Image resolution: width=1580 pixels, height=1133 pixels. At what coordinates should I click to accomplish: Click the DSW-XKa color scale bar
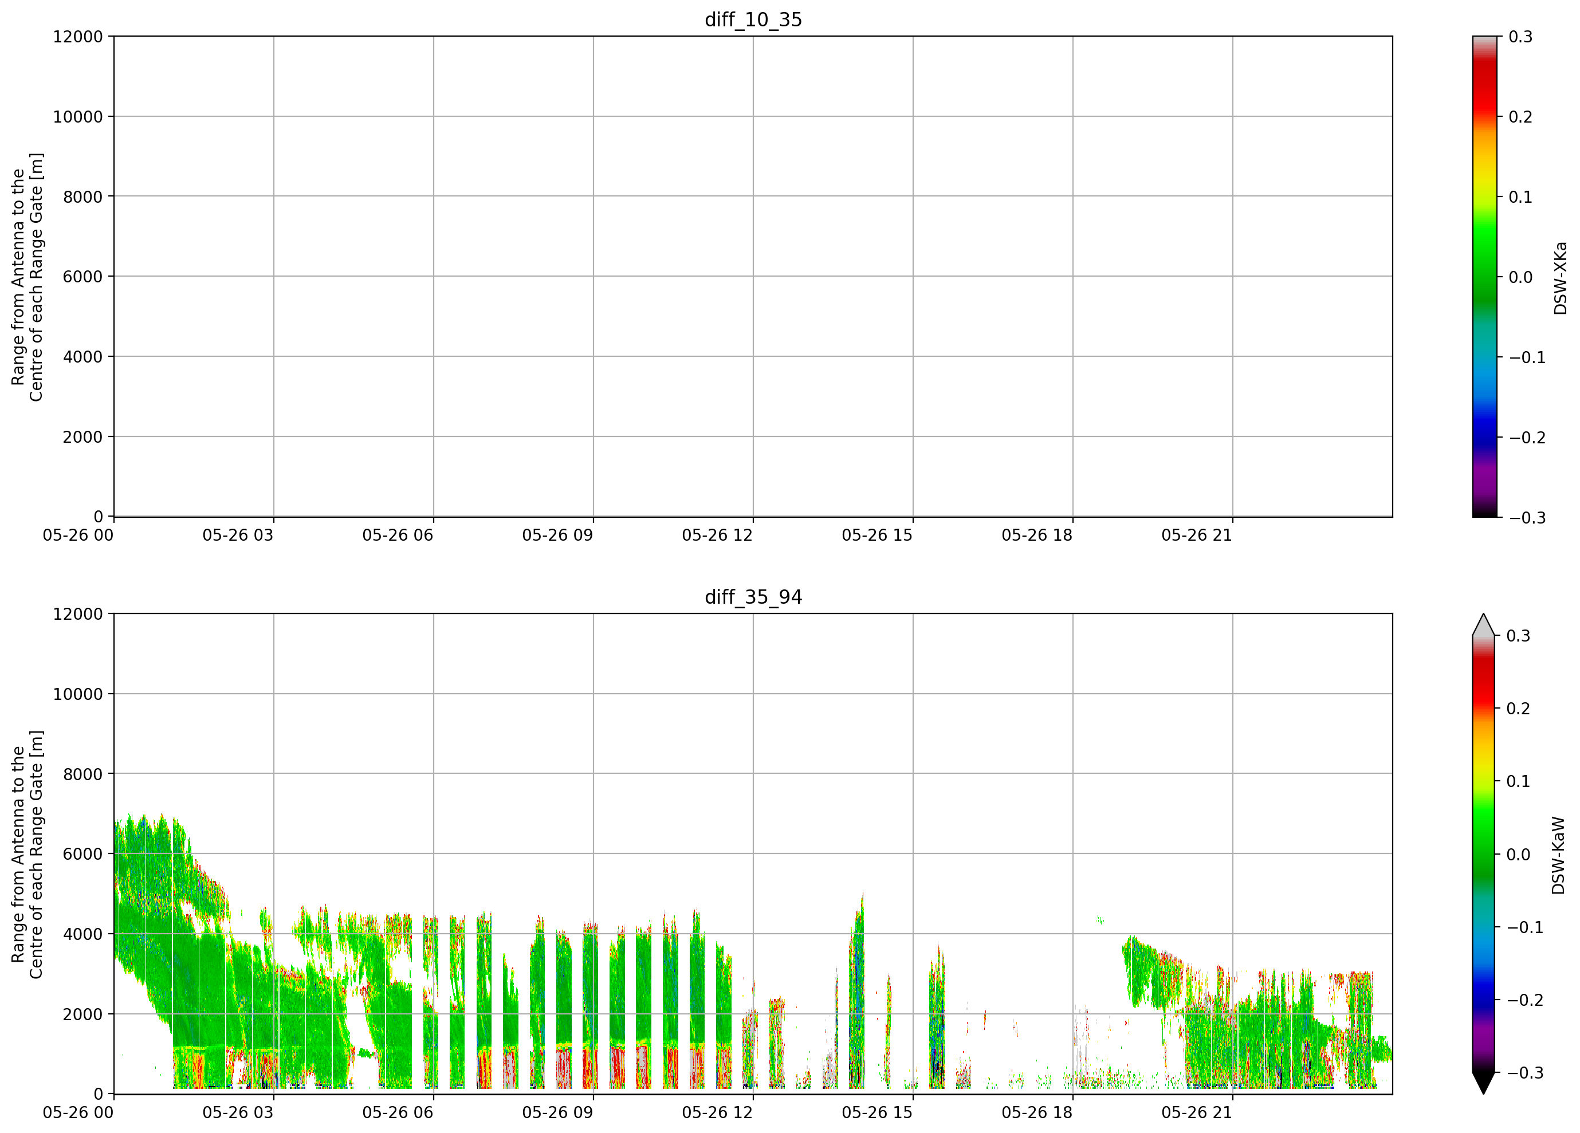1484,277
